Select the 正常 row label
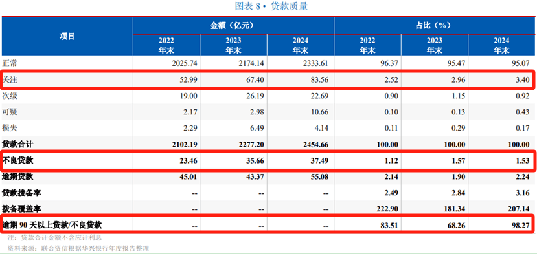 (10, 63)
